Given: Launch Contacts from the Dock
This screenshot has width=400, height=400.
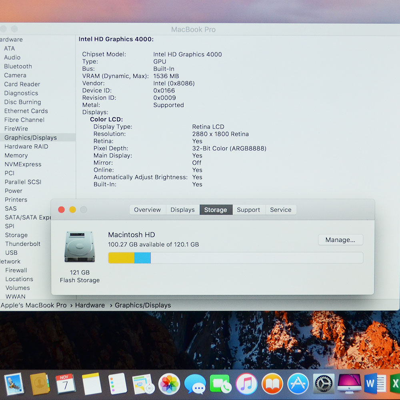Looking at the screenshot, I should pyautogui.click(x=40, y=384).
